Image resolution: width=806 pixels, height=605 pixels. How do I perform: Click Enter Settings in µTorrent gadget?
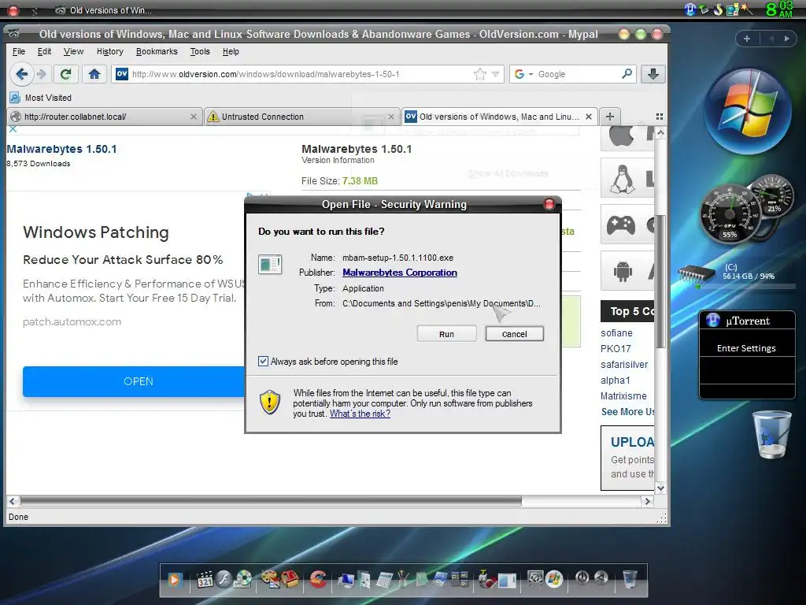click(746, 348)
